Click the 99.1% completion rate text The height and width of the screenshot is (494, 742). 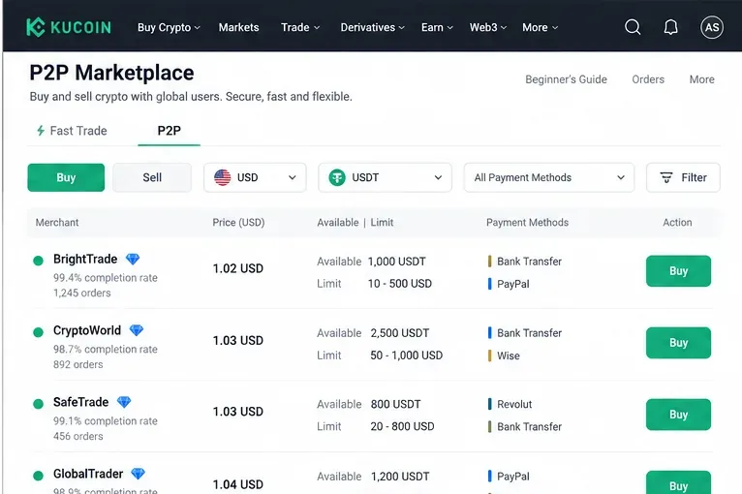point(105,421)
